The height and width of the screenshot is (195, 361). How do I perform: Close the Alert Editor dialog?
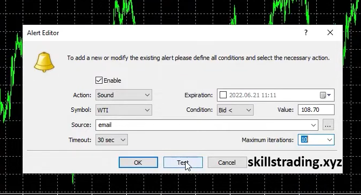(330, 32)
